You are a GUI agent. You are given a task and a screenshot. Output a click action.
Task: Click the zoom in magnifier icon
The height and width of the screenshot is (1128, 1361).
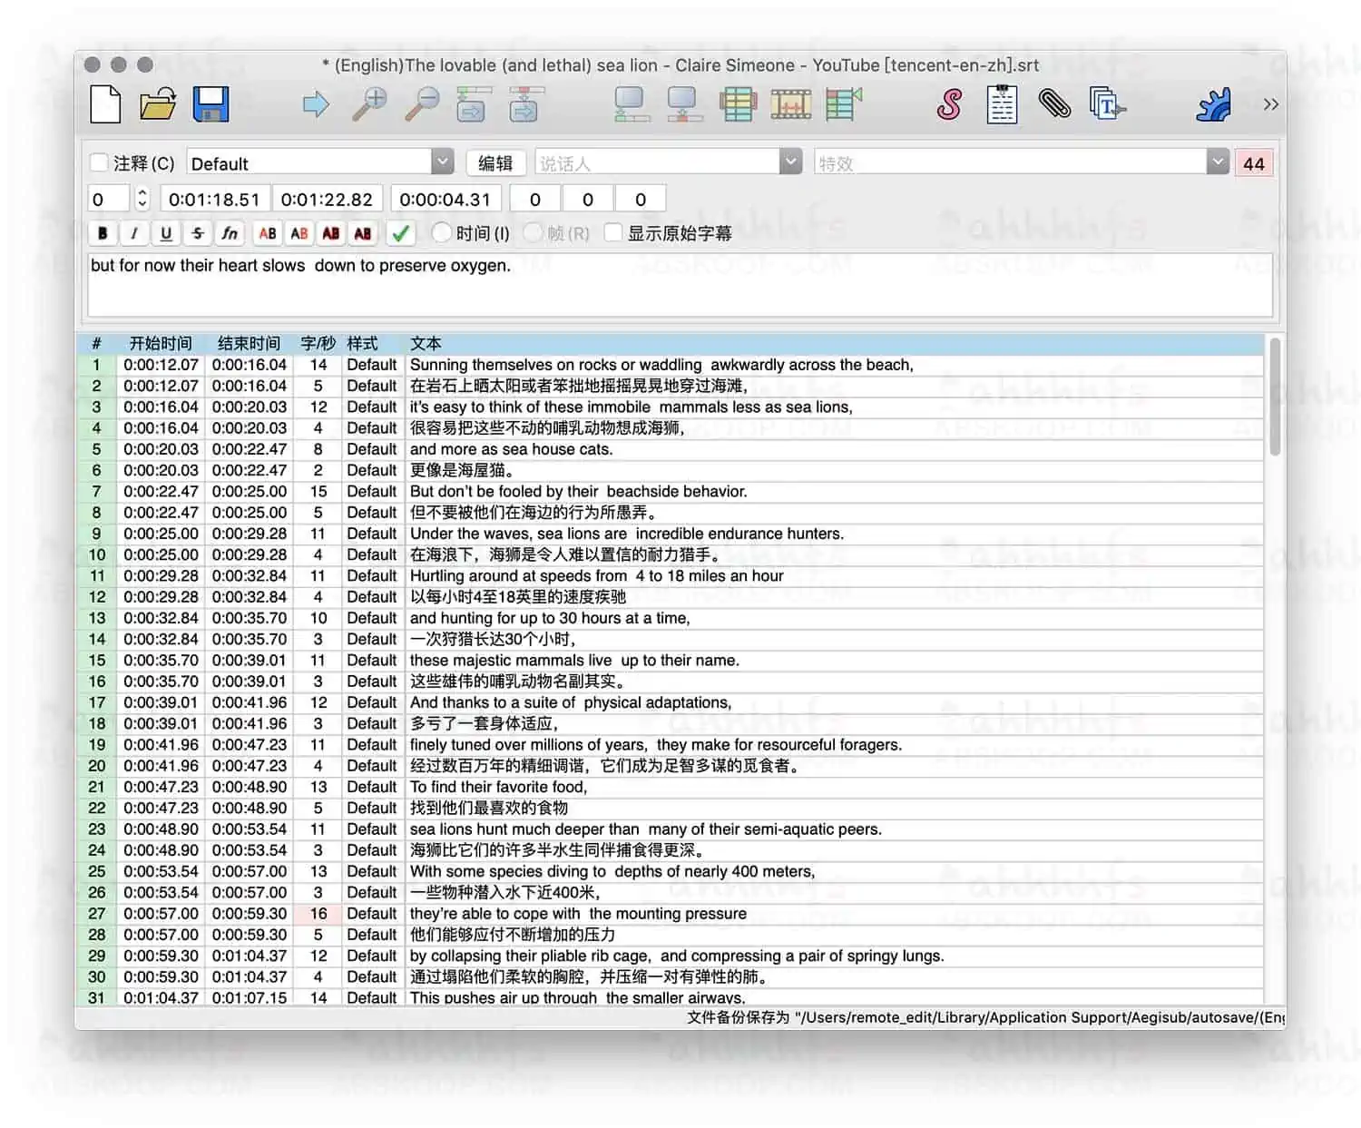369,104
